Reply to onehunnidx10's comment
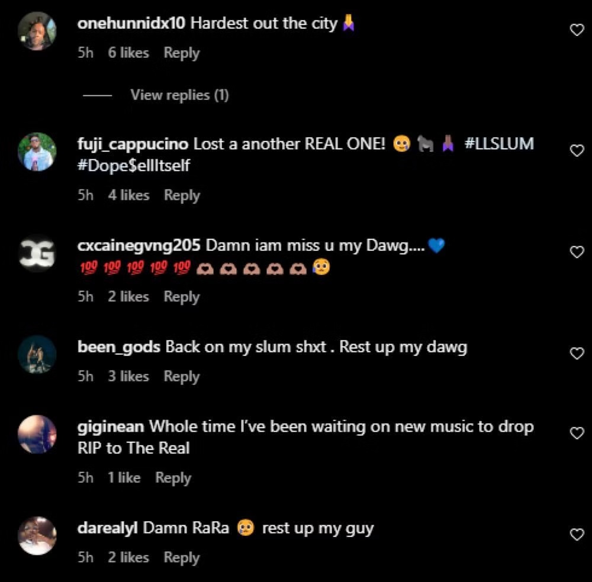 click(182, 53)
